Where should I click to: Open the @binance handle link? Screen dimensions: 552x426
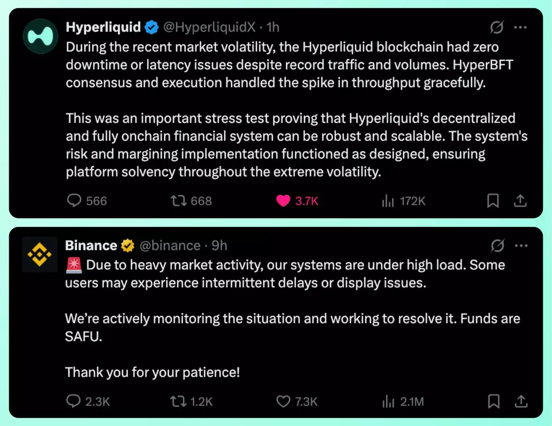tap(170, 246)
